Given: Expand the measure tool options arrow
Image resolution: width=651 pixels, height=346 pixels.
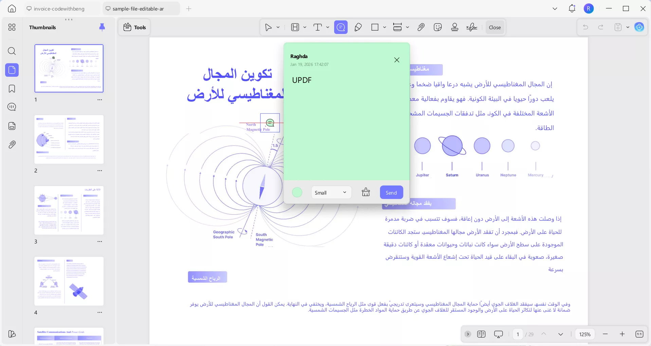Looking at the screenshot, I should pos(408,28).
